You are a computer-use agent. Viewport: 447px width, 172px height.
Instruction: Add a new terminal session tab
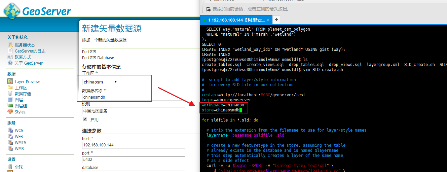click(x=276, y=20)
